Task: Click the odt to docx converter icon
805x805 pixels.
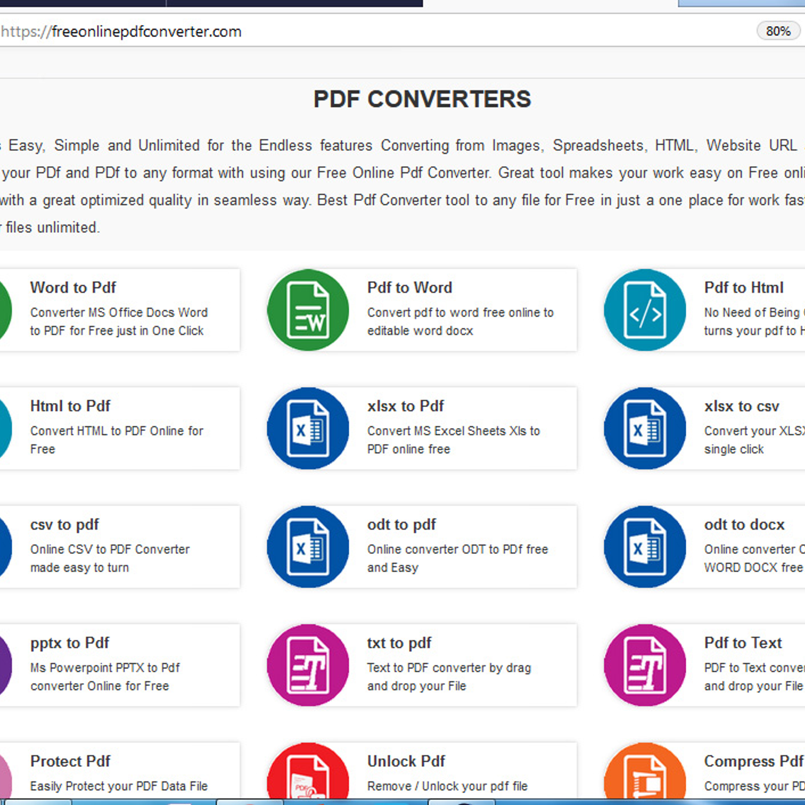Action: (645, 546)
